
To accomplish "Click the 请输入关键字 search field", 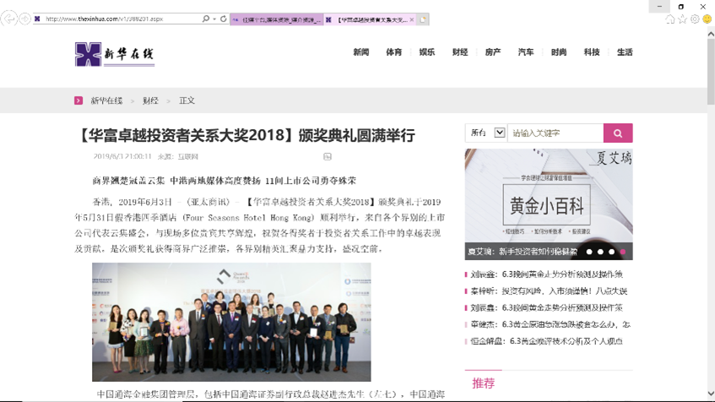I will pos(555,133).
